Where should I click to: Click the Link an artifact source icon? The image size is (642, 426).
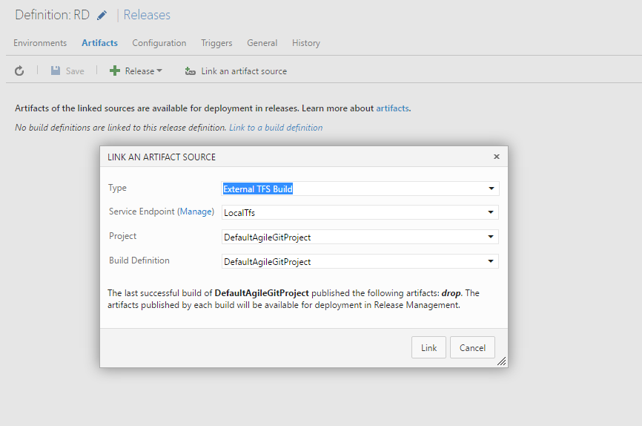click(191, 71)
